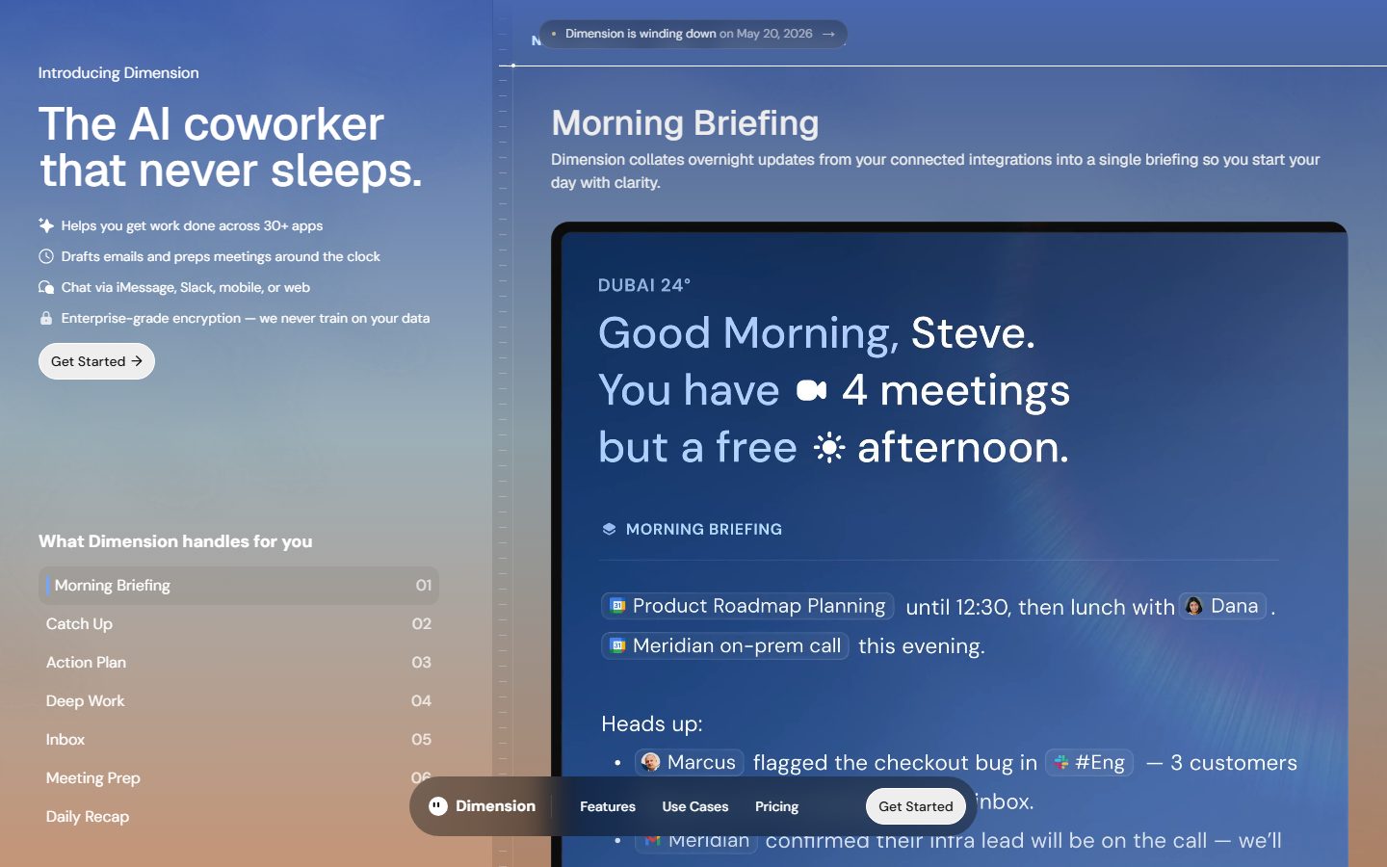Click the "DUBAI 24°" weather text
Image resolution: width=1387 pixels, height=867 pixels.
tap(644, 285)
